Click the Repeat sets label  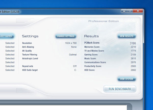tap(28, 66)
